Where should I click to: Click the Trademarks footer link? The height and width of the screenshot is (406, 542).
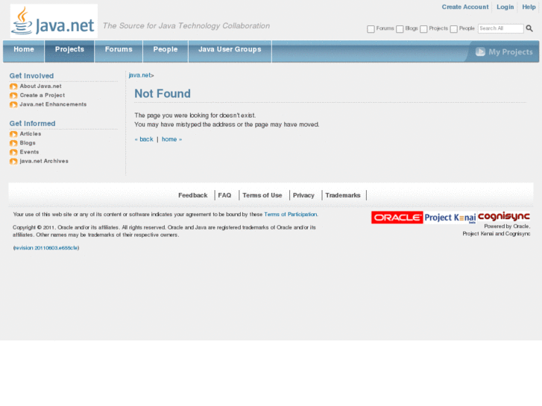343,195
